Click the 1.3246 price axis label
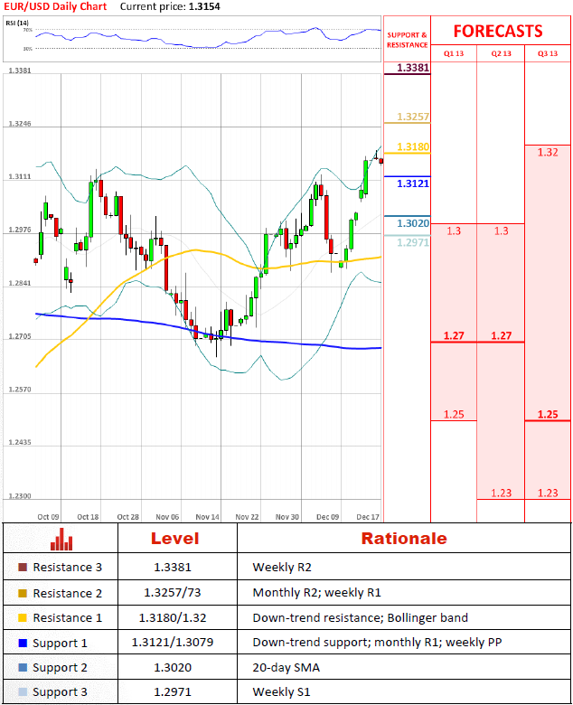This screenshot has width=573, height=705. click(x=20, y=124)
